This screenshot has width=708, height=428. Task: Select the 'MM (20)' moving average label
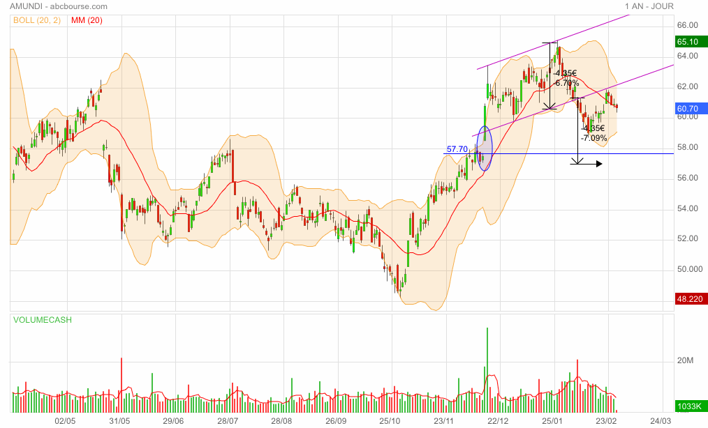(87, 20)
